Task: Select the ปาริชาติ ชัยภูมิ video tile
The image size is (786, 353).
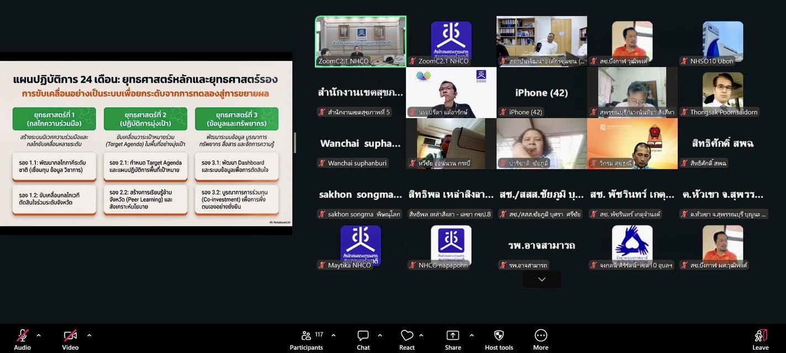Action: click(542, 143)
